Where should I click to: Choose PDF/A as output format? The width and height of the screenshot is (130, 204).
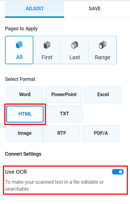[x=101, y=133]
